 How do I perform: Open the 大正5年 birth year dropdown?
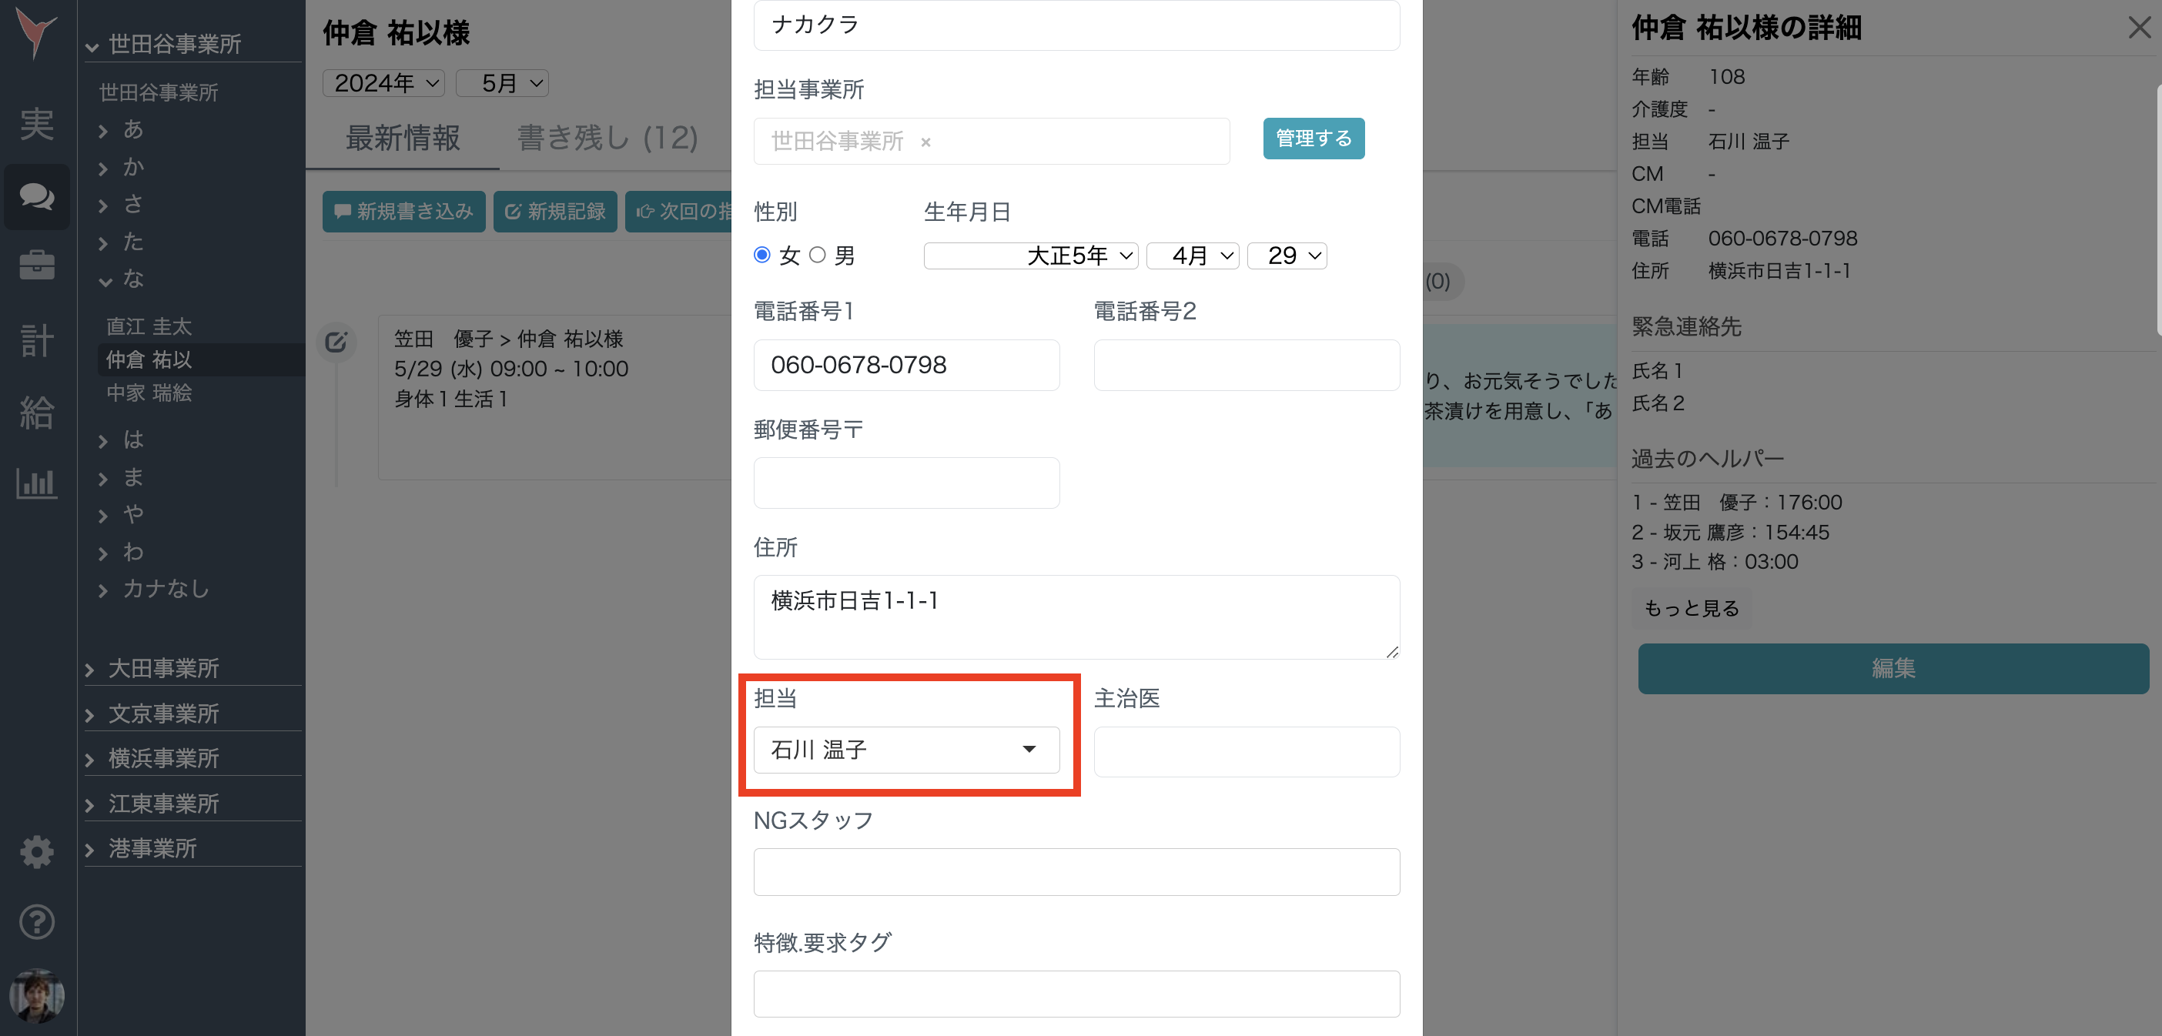(x=1031, y=256)
